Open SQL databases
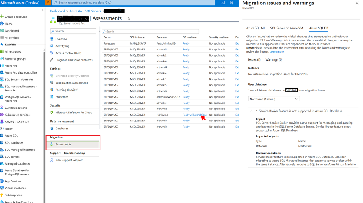363x203 pixels. pyautogui.click(x=14, y=143)
